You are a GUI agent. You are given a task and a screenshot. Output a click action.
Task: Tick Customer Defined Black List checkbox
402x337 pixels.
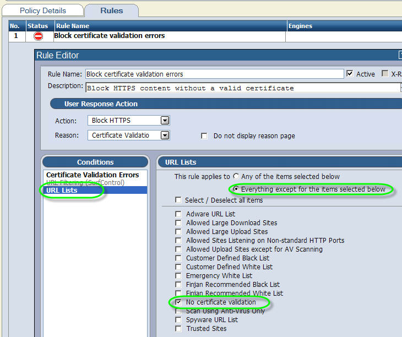[x=178, y=258]
